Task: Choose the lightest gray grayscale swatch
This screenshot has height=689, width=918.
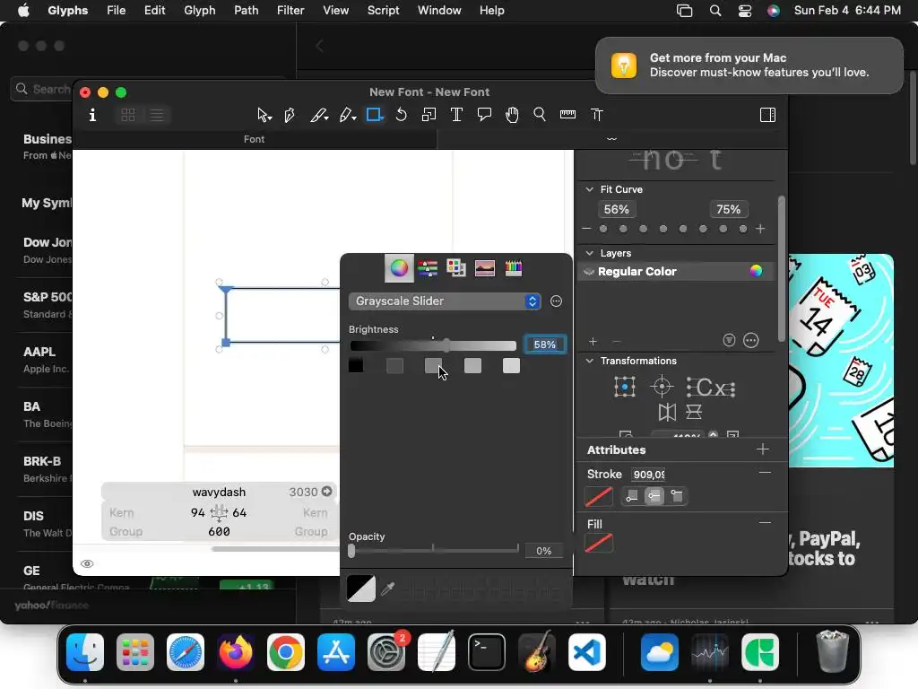Action: 511,366
